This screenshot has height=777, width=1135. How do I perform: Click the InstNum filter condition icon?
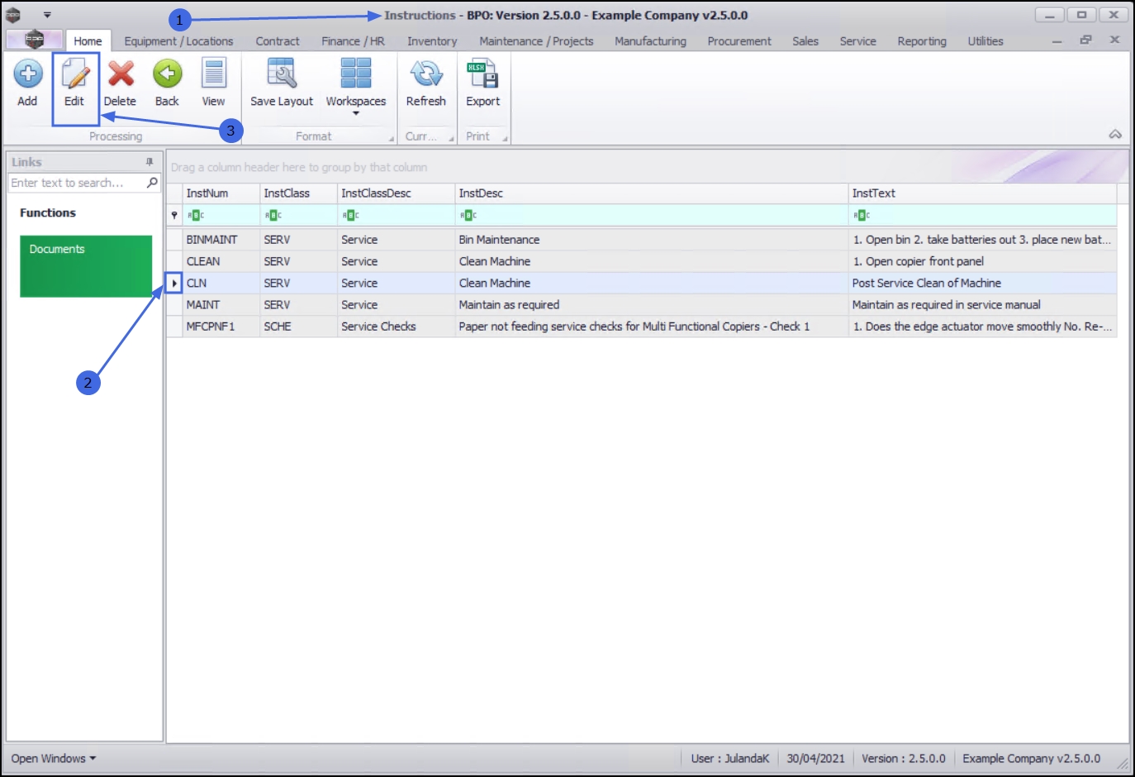[x=196, y=215]
